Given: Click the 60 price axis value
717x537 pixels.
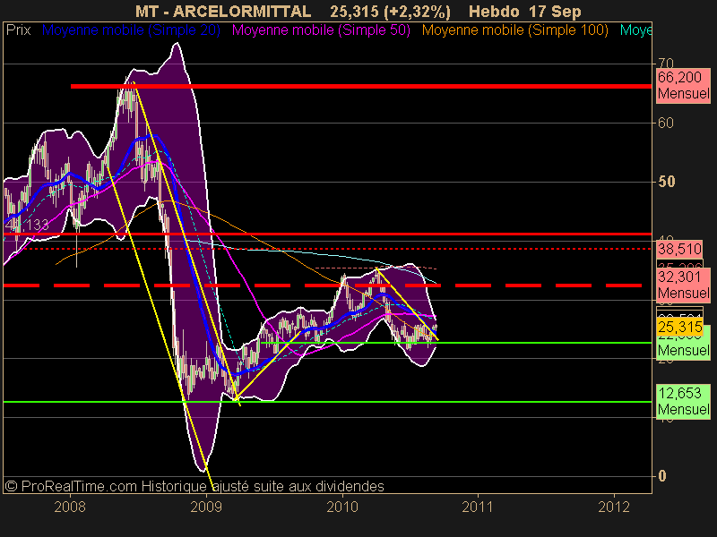Looking at the screenshot, I should coord(665,123).
